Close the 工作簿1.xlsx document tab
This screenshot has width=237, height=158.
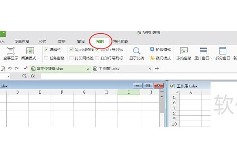(x=150, y=69)
